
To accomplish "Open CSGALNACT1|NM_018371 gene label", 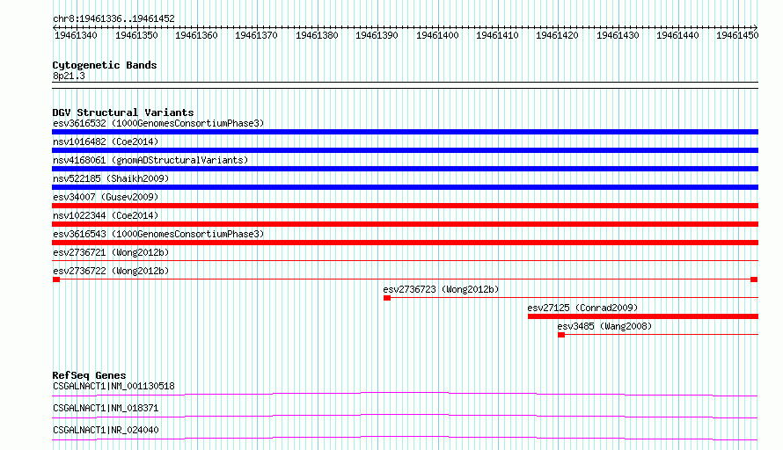I will (106, 408).
